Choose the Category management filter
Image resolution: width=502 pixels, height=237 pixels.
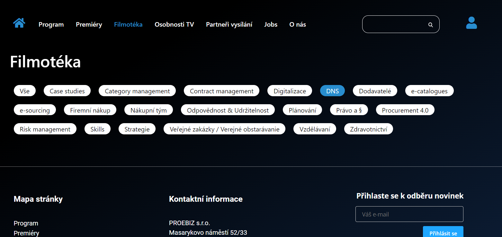137,91
